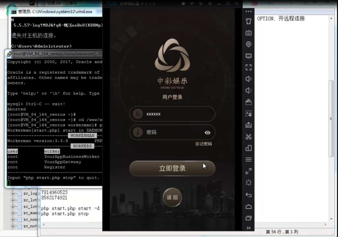
Task: Click the PuTTY icon in the terminal title bar
Action: tap(10, 54)
